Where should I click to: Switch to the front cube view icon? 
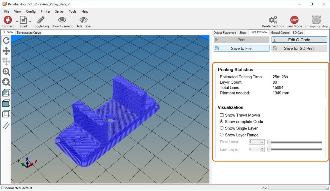(6, 103)
